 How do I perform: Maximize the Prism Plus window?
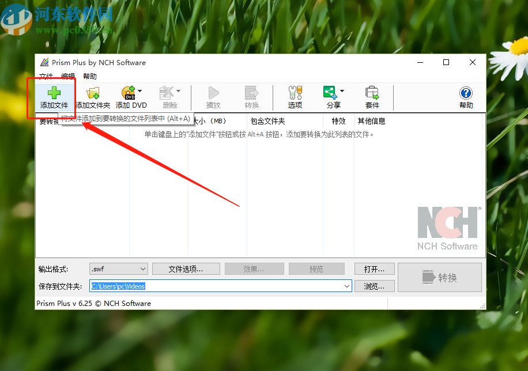(x=446, y=62)
